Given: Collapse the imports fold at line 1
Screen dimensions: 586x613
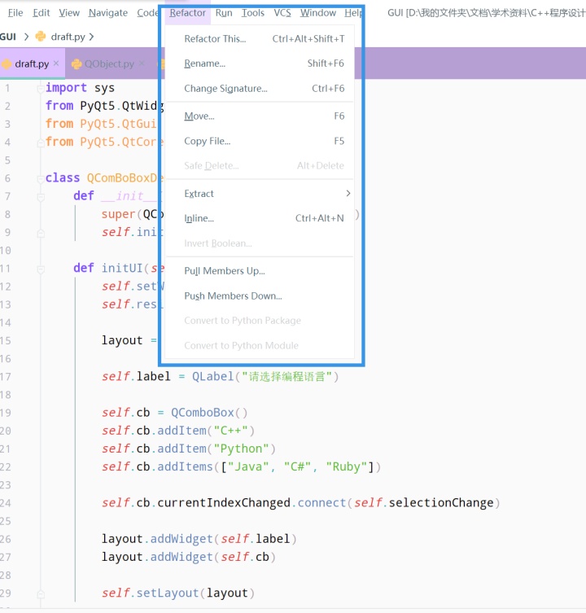Looking at the screenshot, I should tap(41, 89).
